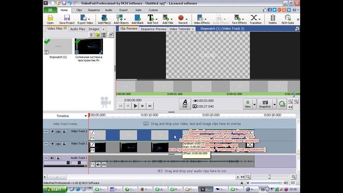
Task: Click the Windows Start button
Action: (55, 189)
